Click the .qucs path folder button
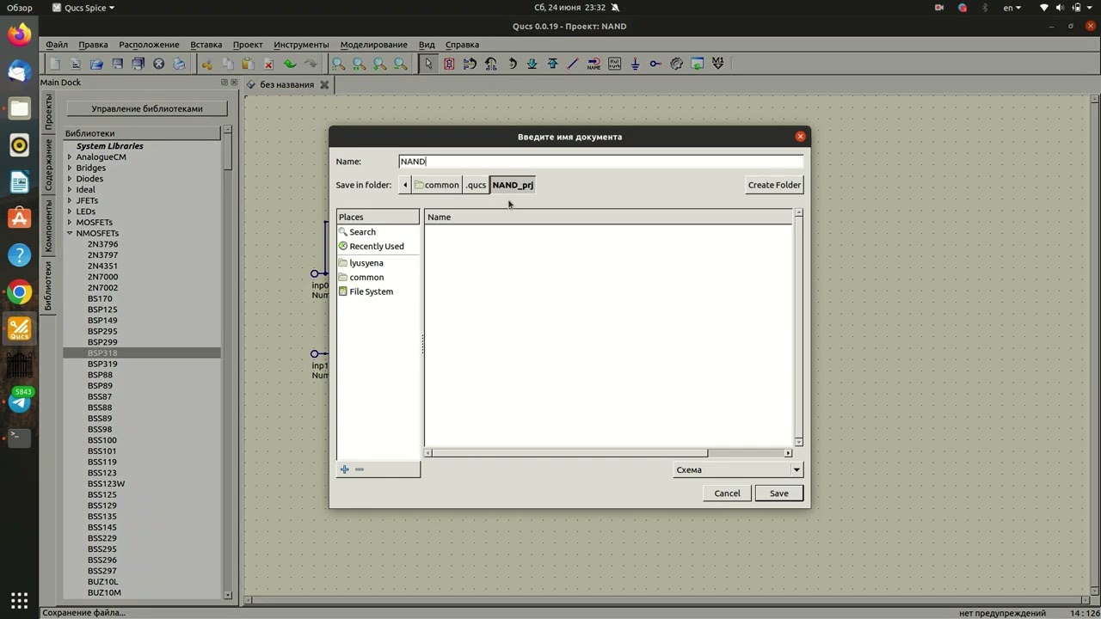Screen dimensions: 1101x619 476,185
